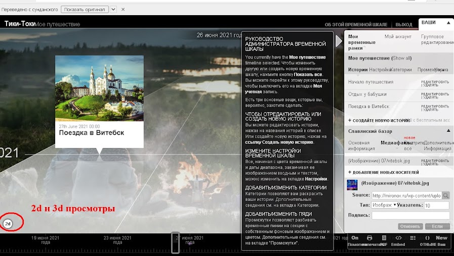Image resolution: width=454 pixels, height=256 pixels.
Task: Switch to Мой аккаунт tab
Action: pos(398,36)
